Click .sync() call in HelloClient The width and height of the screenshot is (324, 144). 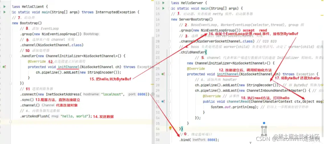27,100
